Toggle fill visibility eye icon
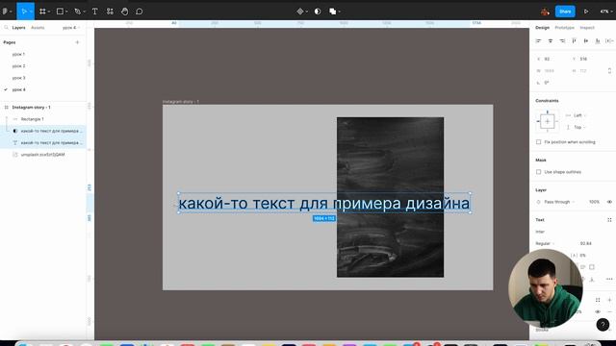The width and height of the screenshot is (616, 346). click(x=598, y=311)
